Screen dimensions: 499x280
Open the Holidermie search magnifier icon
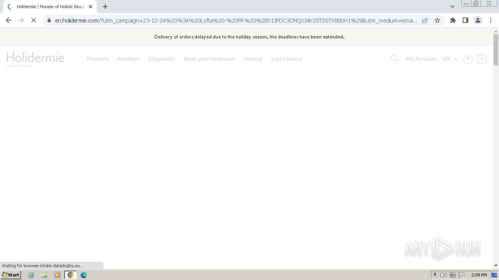tap(394, 58)
